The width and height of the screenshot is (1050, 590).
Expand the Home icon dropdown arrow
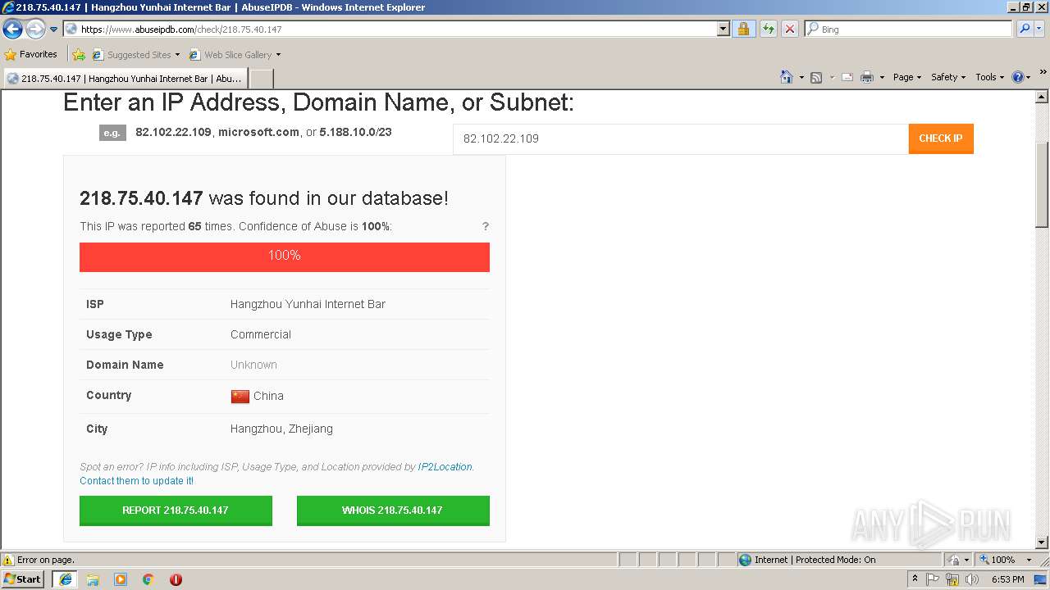(x=801, y=77)
